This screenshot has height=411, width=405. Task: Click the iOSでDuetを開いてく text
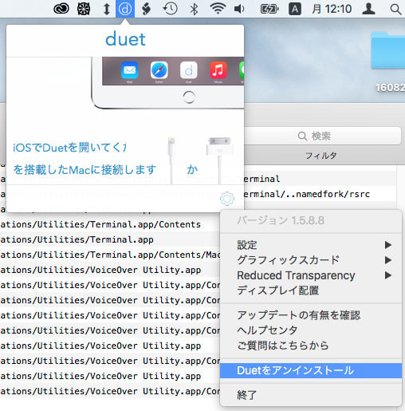tap(69, 148)
